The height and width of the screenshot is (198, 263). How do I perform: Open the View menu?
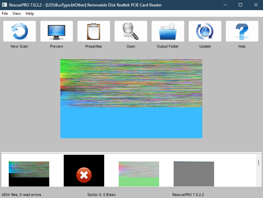tap(17, 14)
